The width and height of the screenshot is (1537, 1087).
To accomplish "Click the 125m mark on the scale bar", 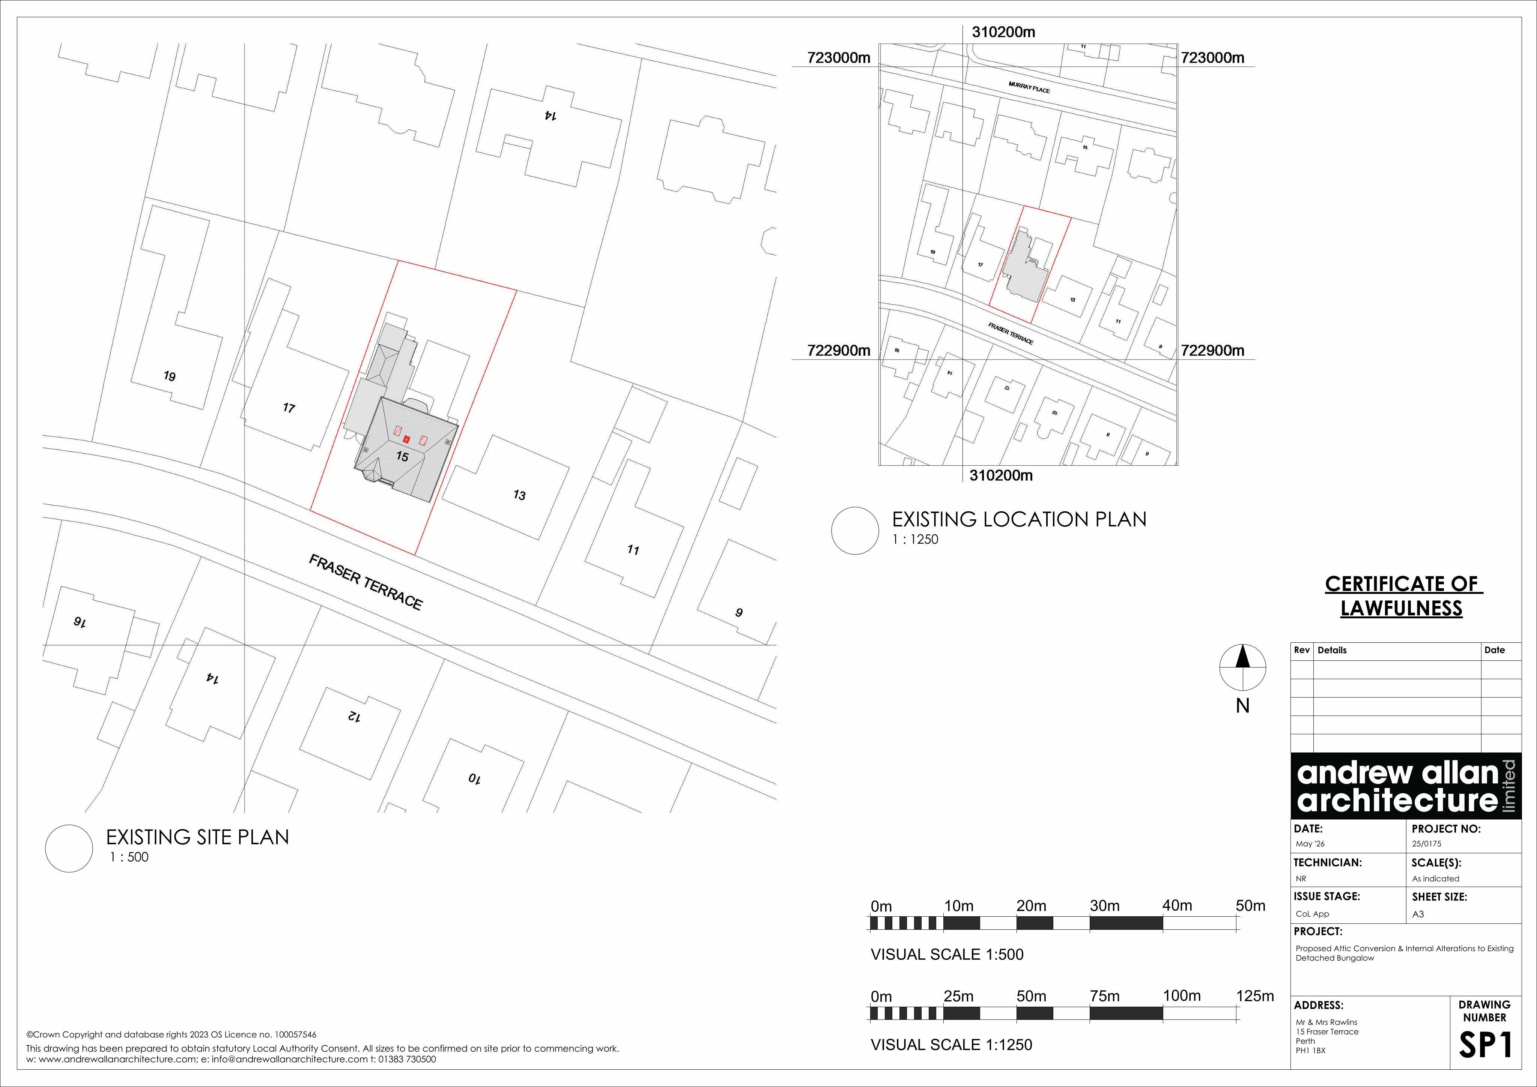I will click(1254, 996).
